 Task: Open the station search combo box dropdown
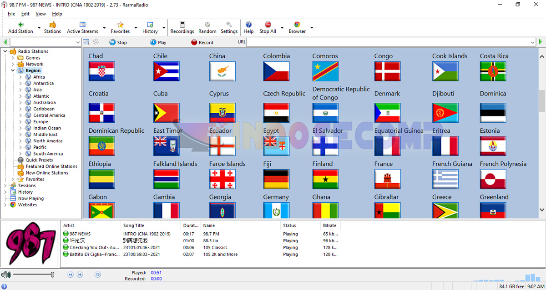pos(78,41)
